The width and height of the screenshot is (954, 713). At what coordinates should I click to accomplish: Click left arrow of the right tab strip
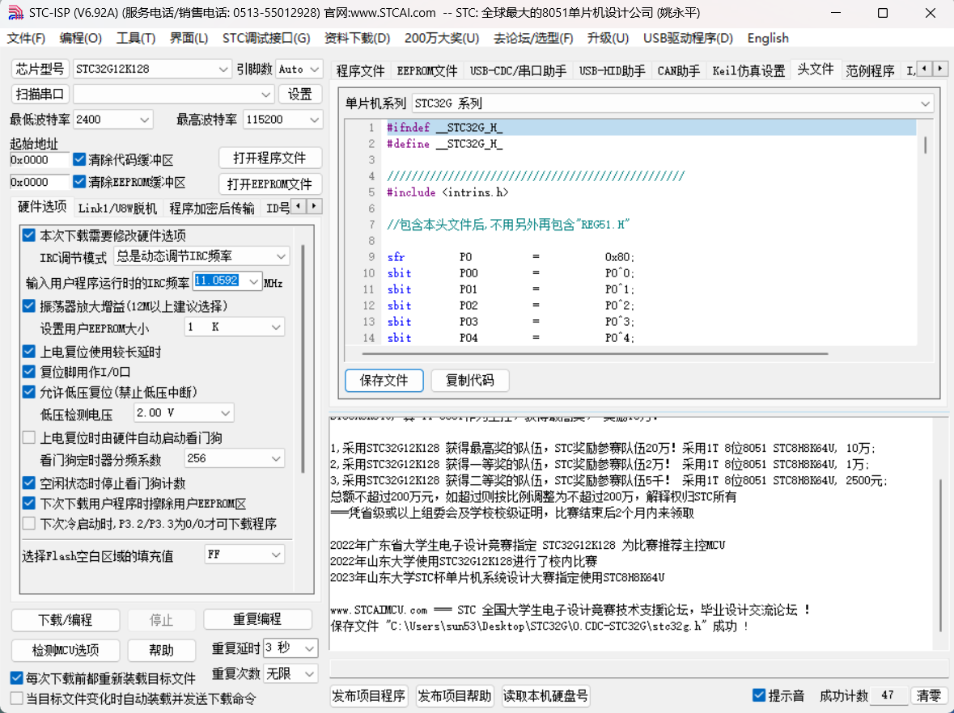point(924,68)
